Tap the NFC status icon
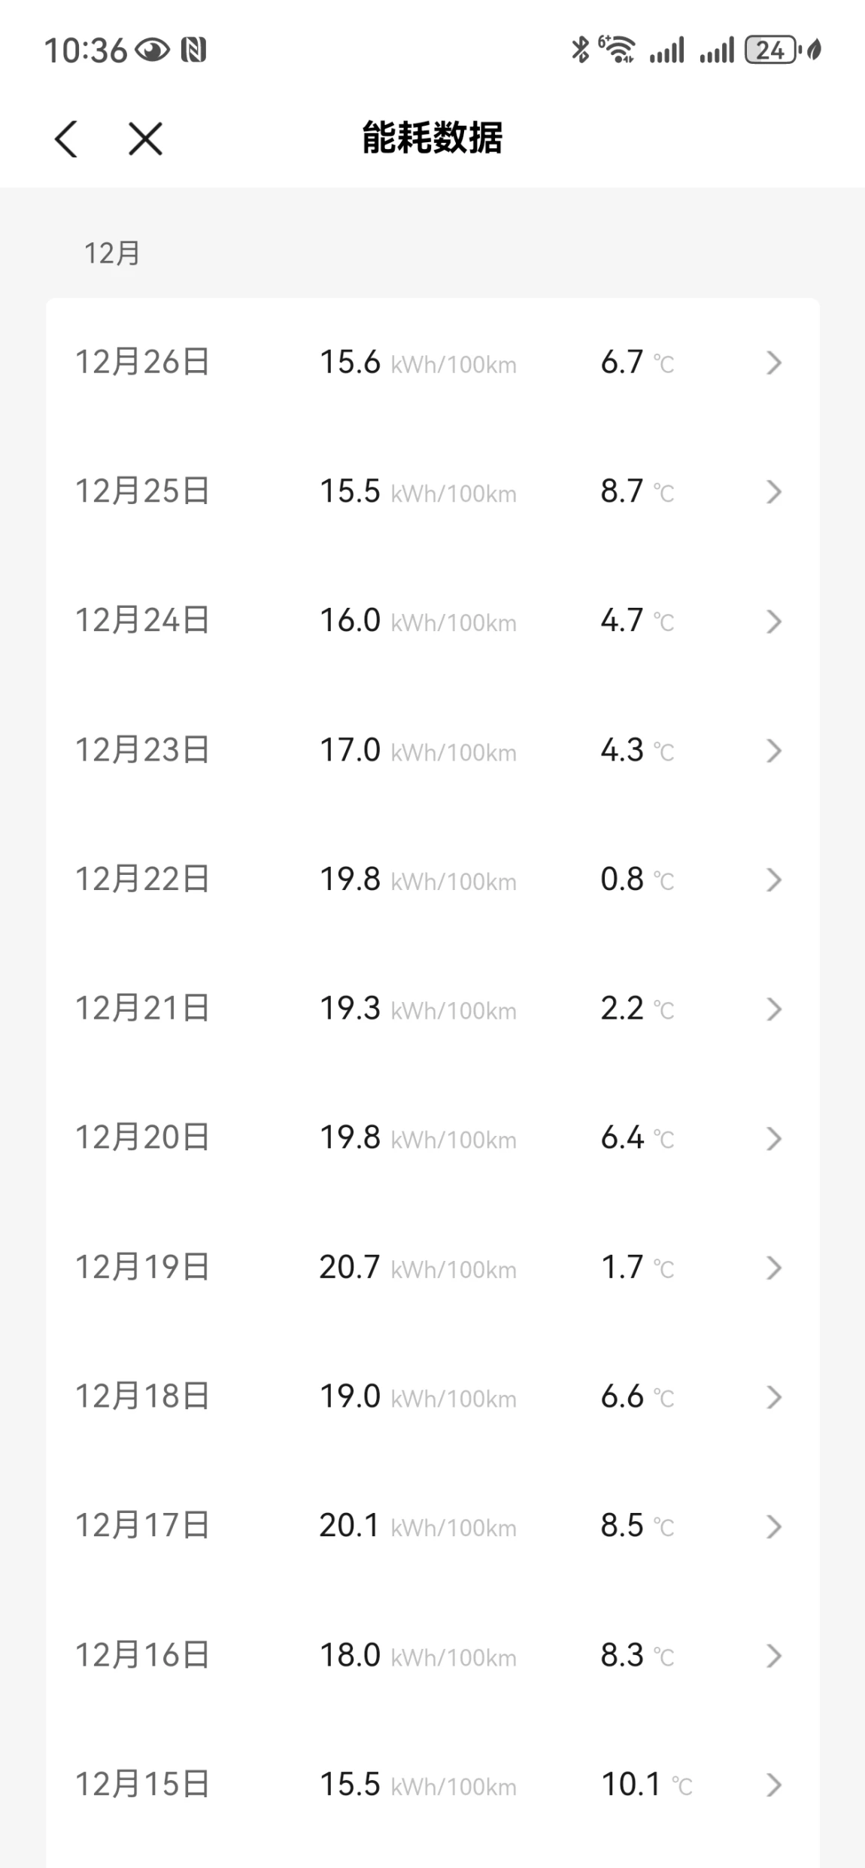 click(x=193, y=50)
